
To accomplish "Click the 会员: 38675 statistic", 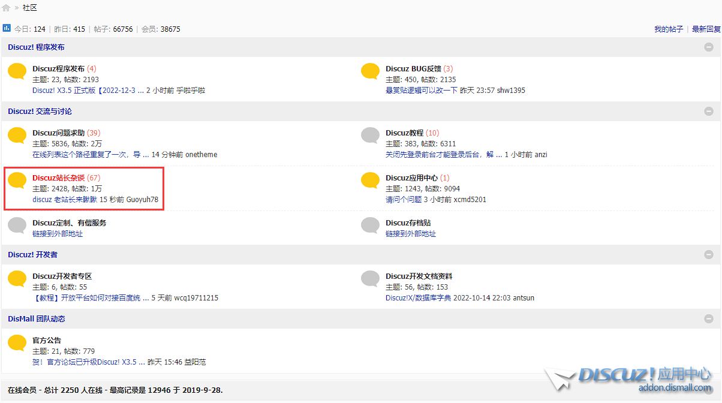I will [161, 29].
